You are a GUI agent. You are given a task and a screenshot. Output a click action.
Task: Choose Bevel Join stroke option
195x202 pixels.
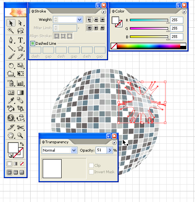[x=102, y=28]
